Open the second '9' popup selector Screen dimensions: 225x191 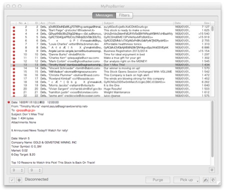coord(35,170)
